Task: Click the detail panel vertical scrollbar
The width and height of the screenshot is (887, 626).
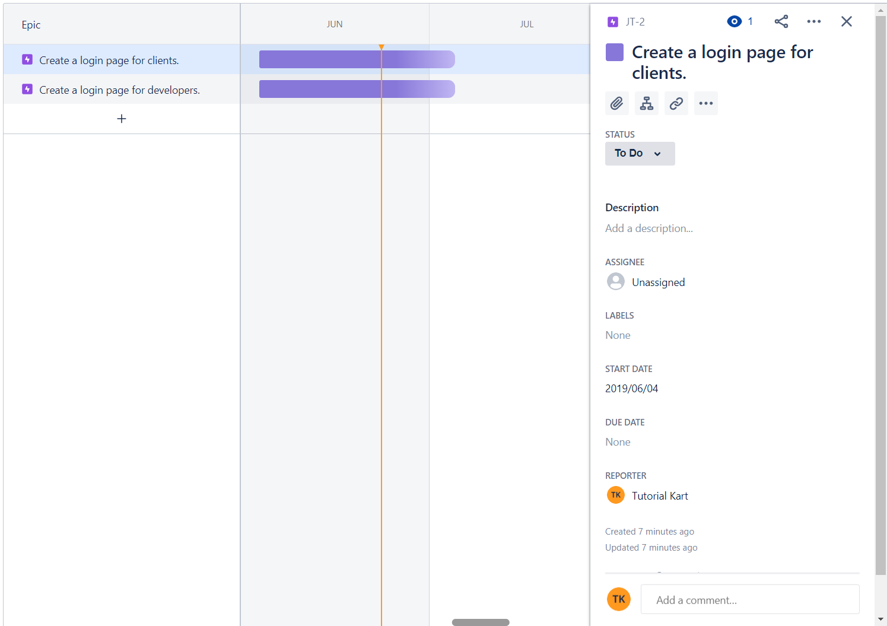Action: point(881,295)
